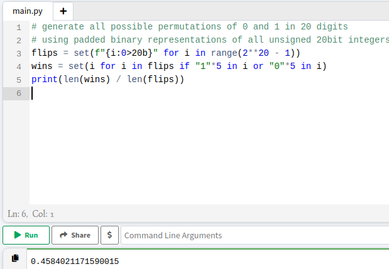Click the 'or' keyword in line 4
Screen dimensions: 389x269
[258, 66]
